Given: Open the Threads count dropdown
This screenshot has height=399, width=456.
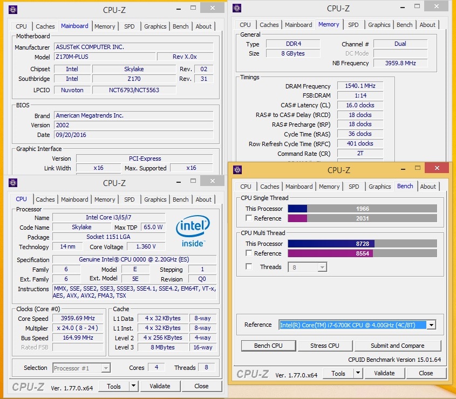Looking at the screenshot, I should coord(322,267).
